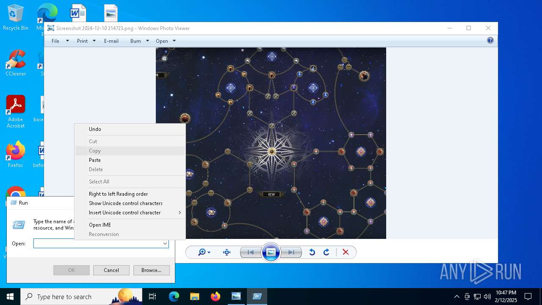542x305 pixels.
Task: Select the Adobe Acrobat desktop icon
Action: pyautogui.click(x=16, y=111)
